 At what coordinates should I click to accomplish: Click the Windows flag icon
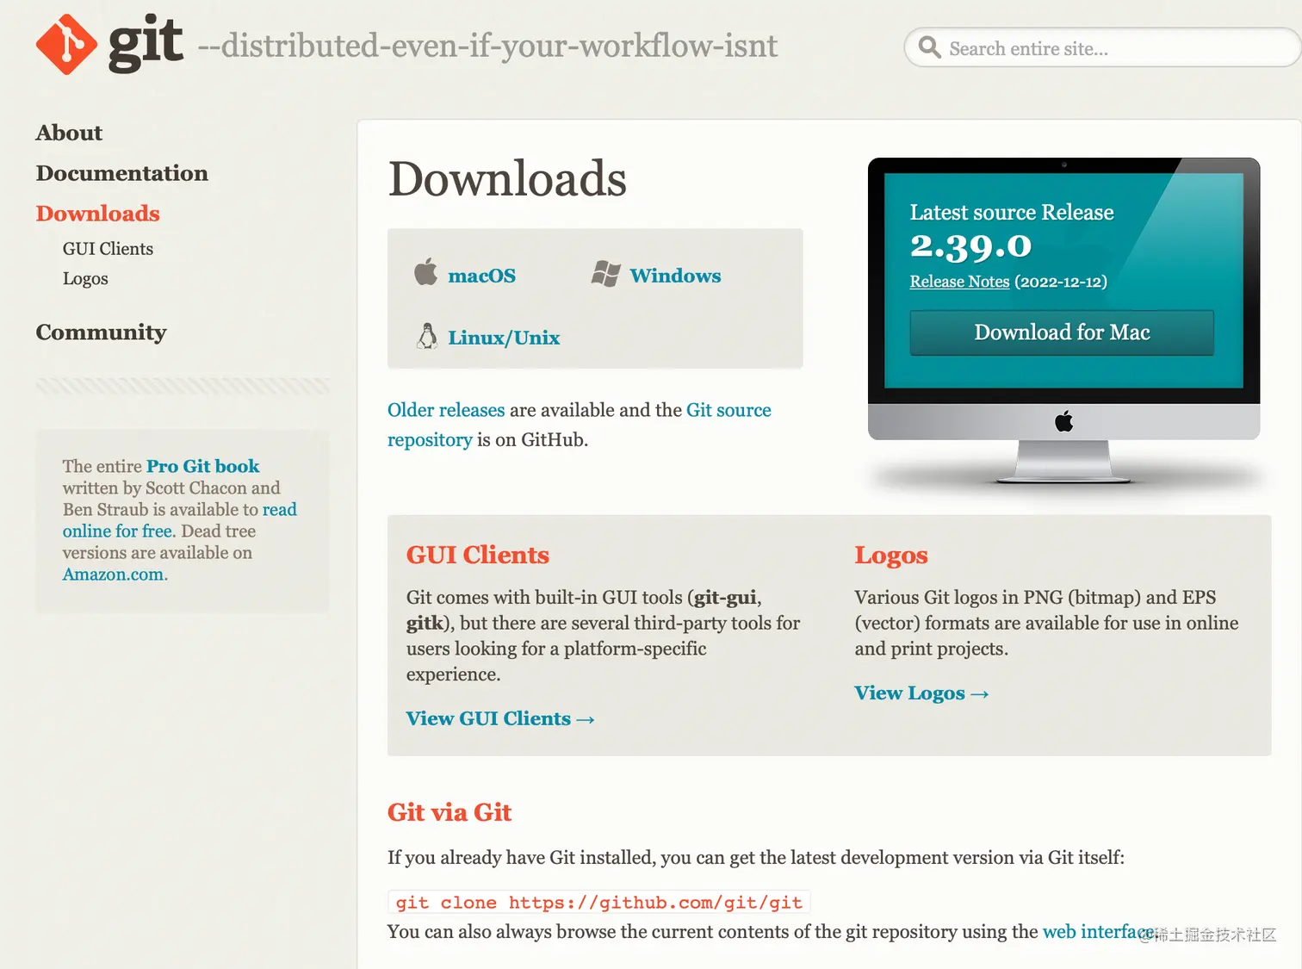(x=606, y=274)
